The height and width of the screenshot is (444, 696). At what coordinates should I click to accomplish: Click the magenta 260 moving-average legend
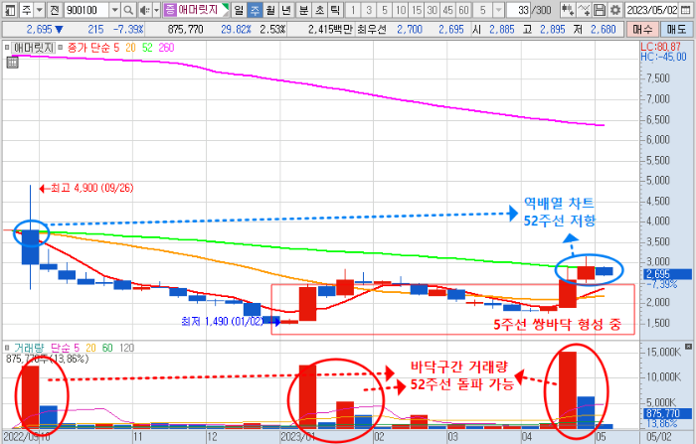(x=166, y=48)
